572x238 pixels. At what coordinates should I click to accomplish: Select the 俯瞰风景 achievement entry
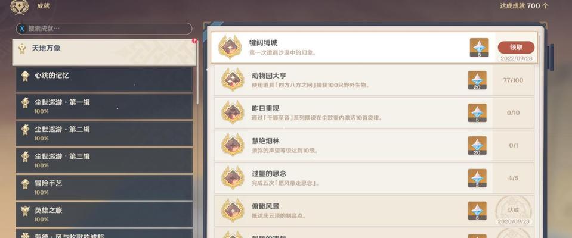tap(374, 211)
